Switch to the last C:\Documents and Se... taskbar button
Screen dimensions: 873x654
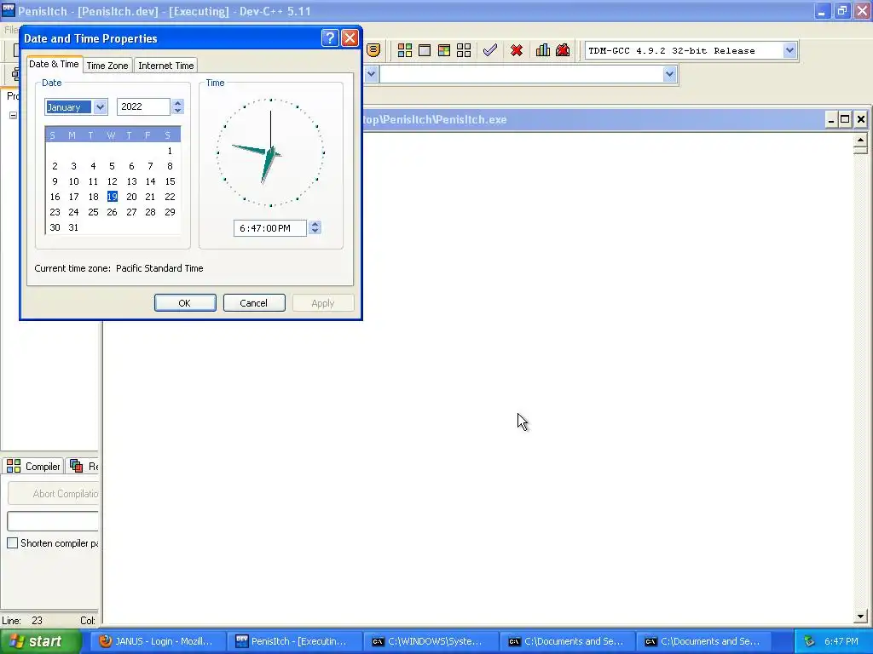pyautogui.click(x=702, y=641)
